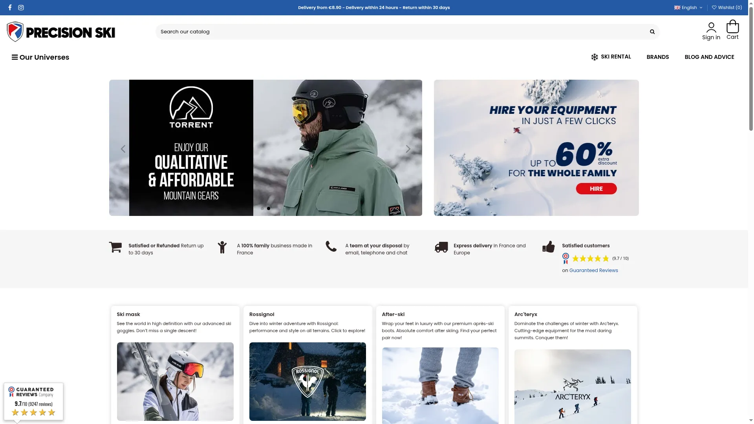Click the shopping cart refund icon
754x424 pixels.
pos(115,247)
